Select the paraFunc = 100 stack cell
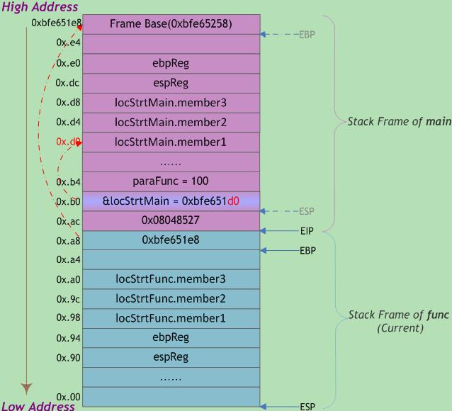Image resolution: width=452 pixels, height=411 pixels. (x=171, y=181)
